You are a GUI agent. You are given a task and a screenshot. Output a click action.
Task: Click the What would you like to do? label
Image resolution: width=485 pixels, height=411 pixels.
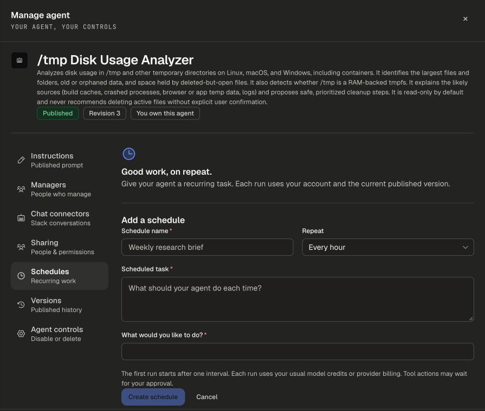coord(162,335)
